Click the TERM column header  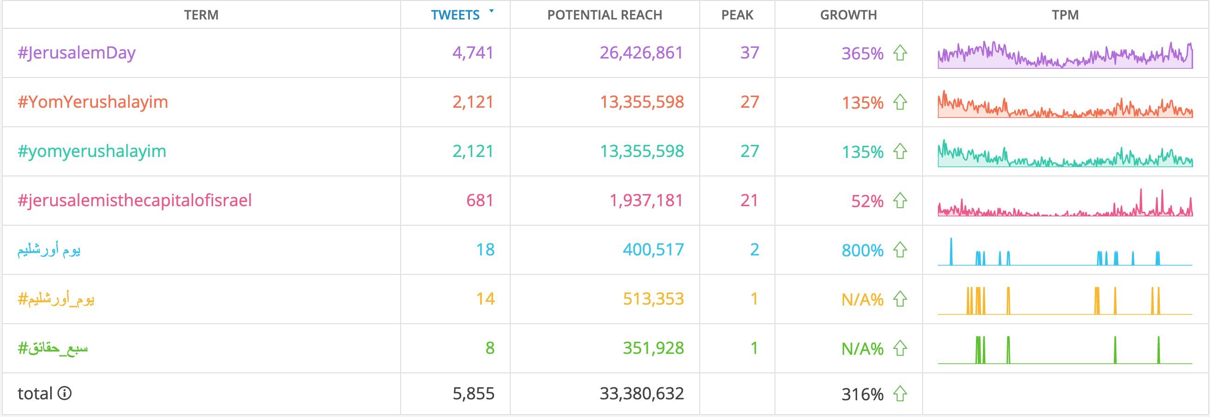[x=201, y=15]
